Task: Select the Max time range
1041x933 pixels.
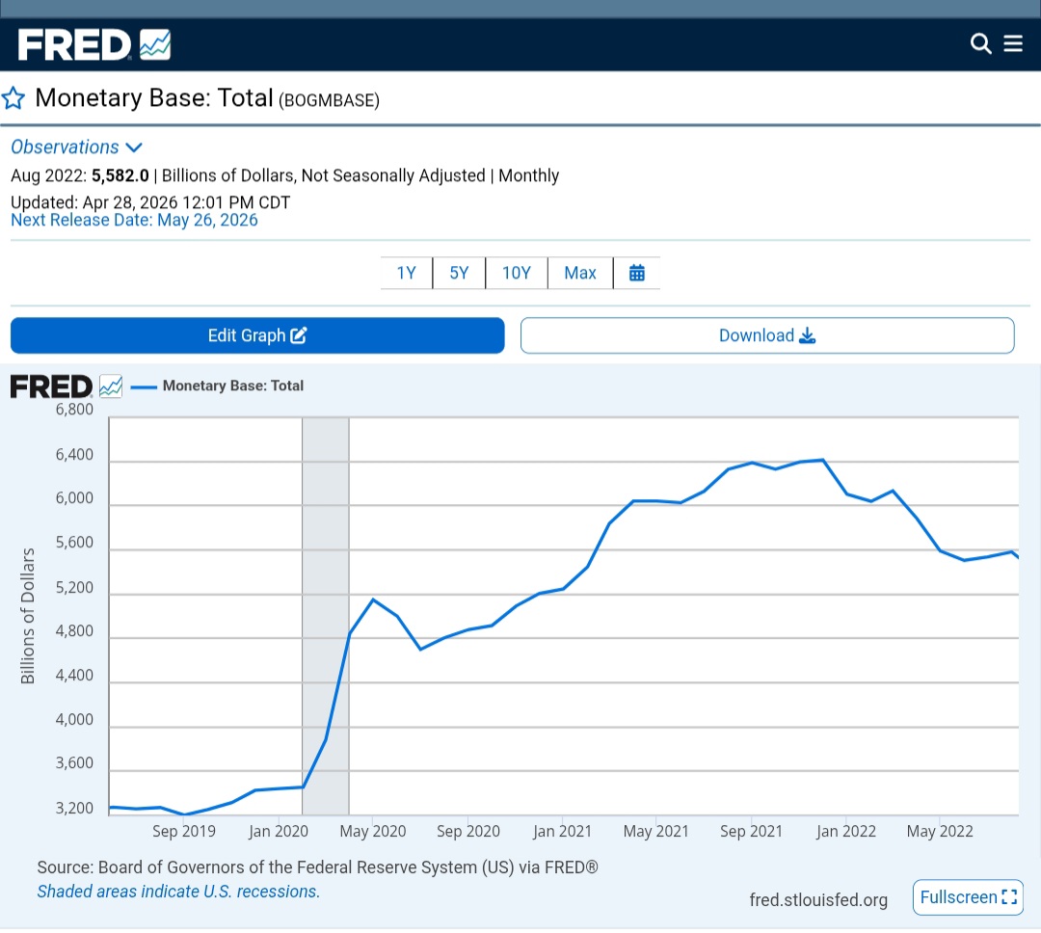Action: pyautogui.click(x=580, y=273)
